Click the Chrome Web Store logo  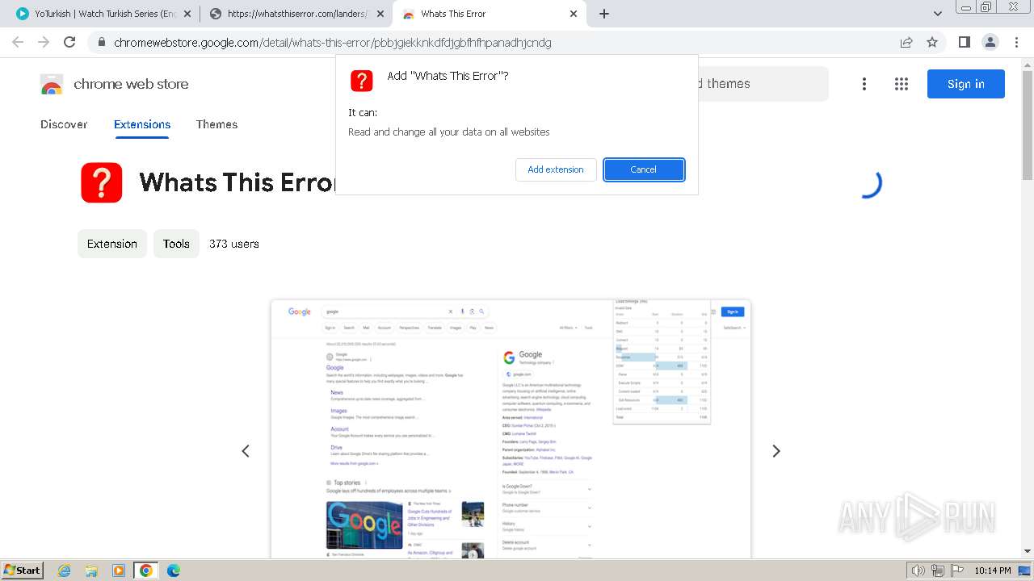point(114,84)
